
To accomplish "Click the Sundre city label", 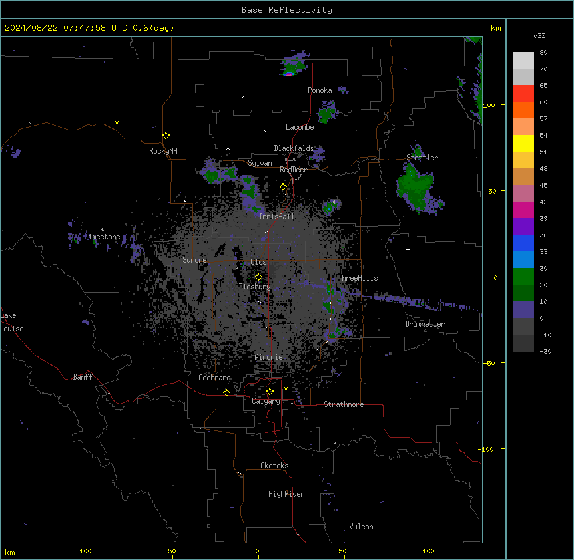I will click(194, 260).
